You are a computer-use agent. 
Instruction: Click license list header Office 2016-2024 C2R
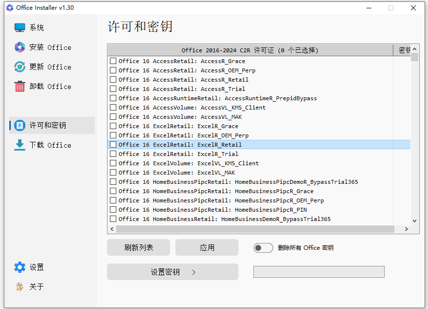point(250,50)
